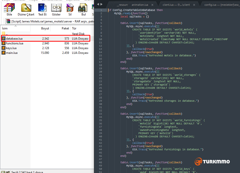Click the file name text functions.lua

[14, 43]
